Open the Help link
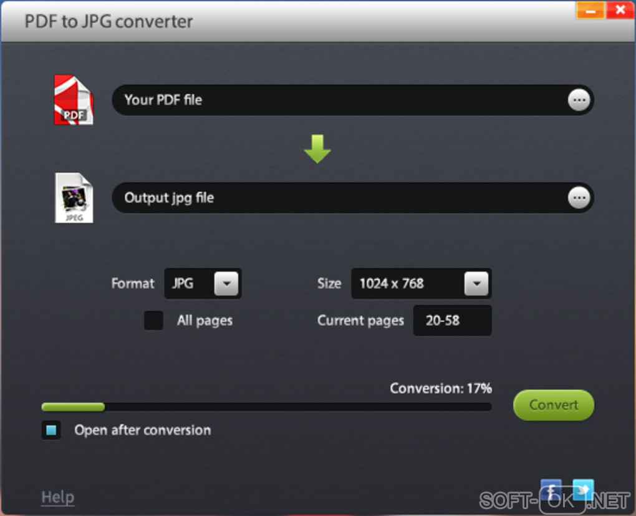Viewport: 636px width, 516px height. 57,497
